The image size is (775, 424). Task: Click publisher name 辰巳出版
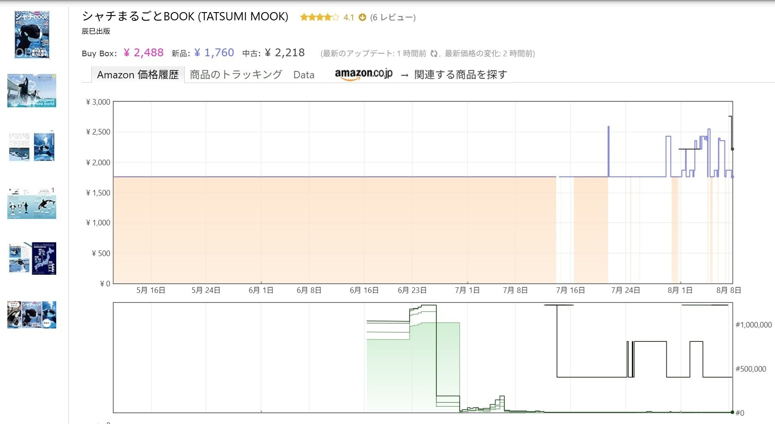coord(96,31)
